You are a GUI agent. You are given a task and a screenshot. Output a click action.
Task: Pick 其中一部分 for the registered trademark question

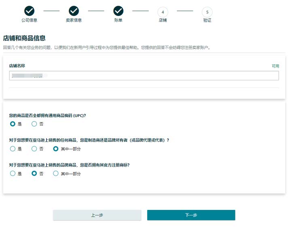pyautogui.click(x=56, y=173)
